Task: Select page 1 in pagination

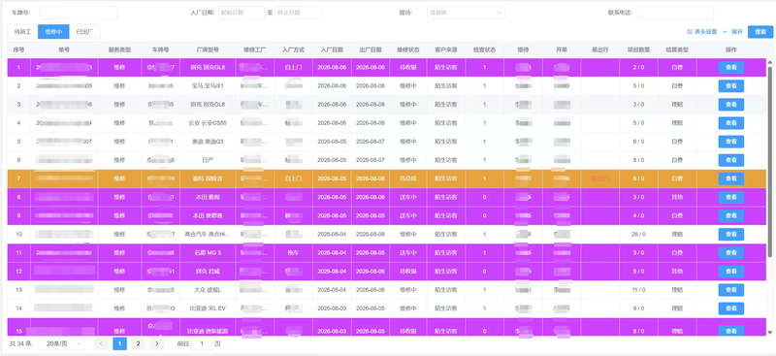Action: point(119,343)
